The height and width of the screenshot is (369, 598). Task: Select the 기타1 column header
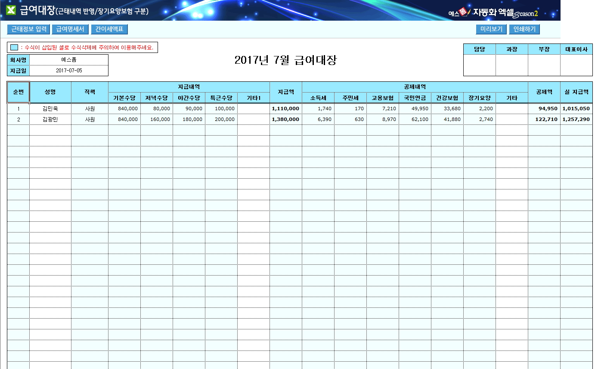click(254, 98)
